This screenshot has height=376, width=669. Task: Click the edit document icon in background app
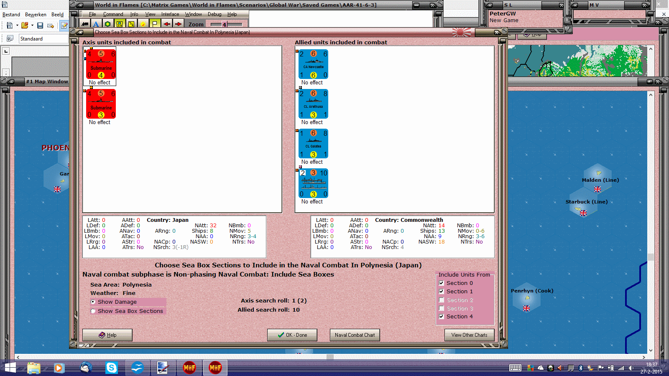[x=64, y=25]
